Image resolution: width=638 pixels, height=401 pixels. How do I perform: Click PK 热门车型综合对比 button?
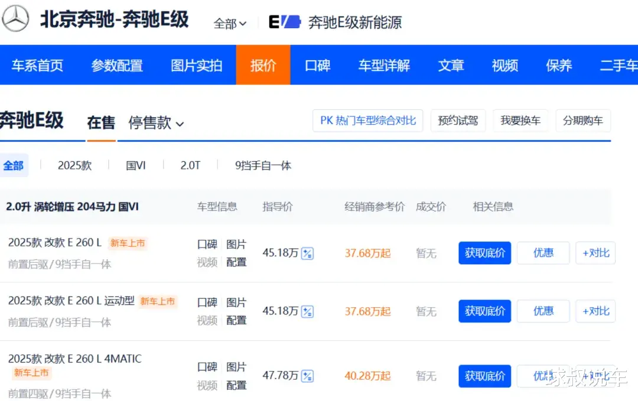[x=368, y=120]
